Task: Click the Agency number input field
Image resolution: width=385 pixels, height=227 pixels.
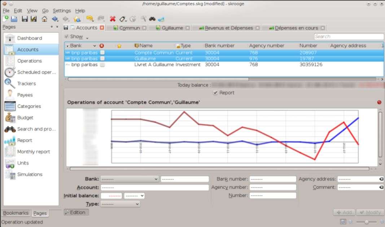Action: pyautogui.click(x=273, y=187)
